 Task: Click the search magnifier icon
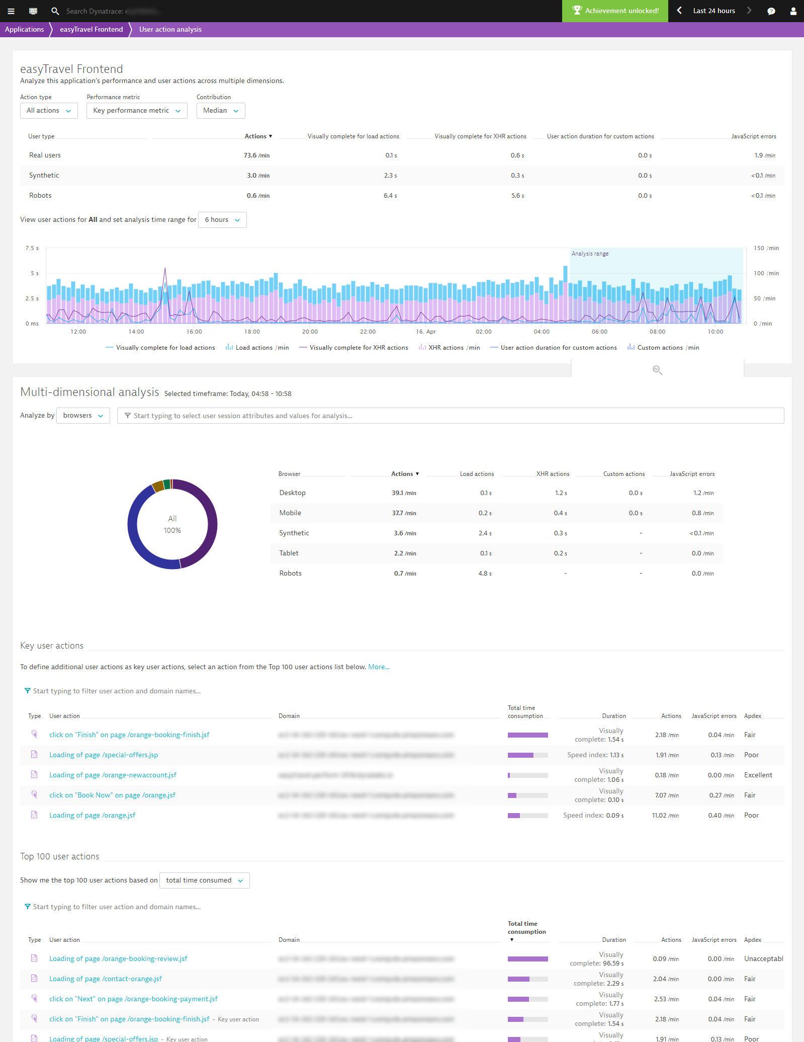[55, 11]
